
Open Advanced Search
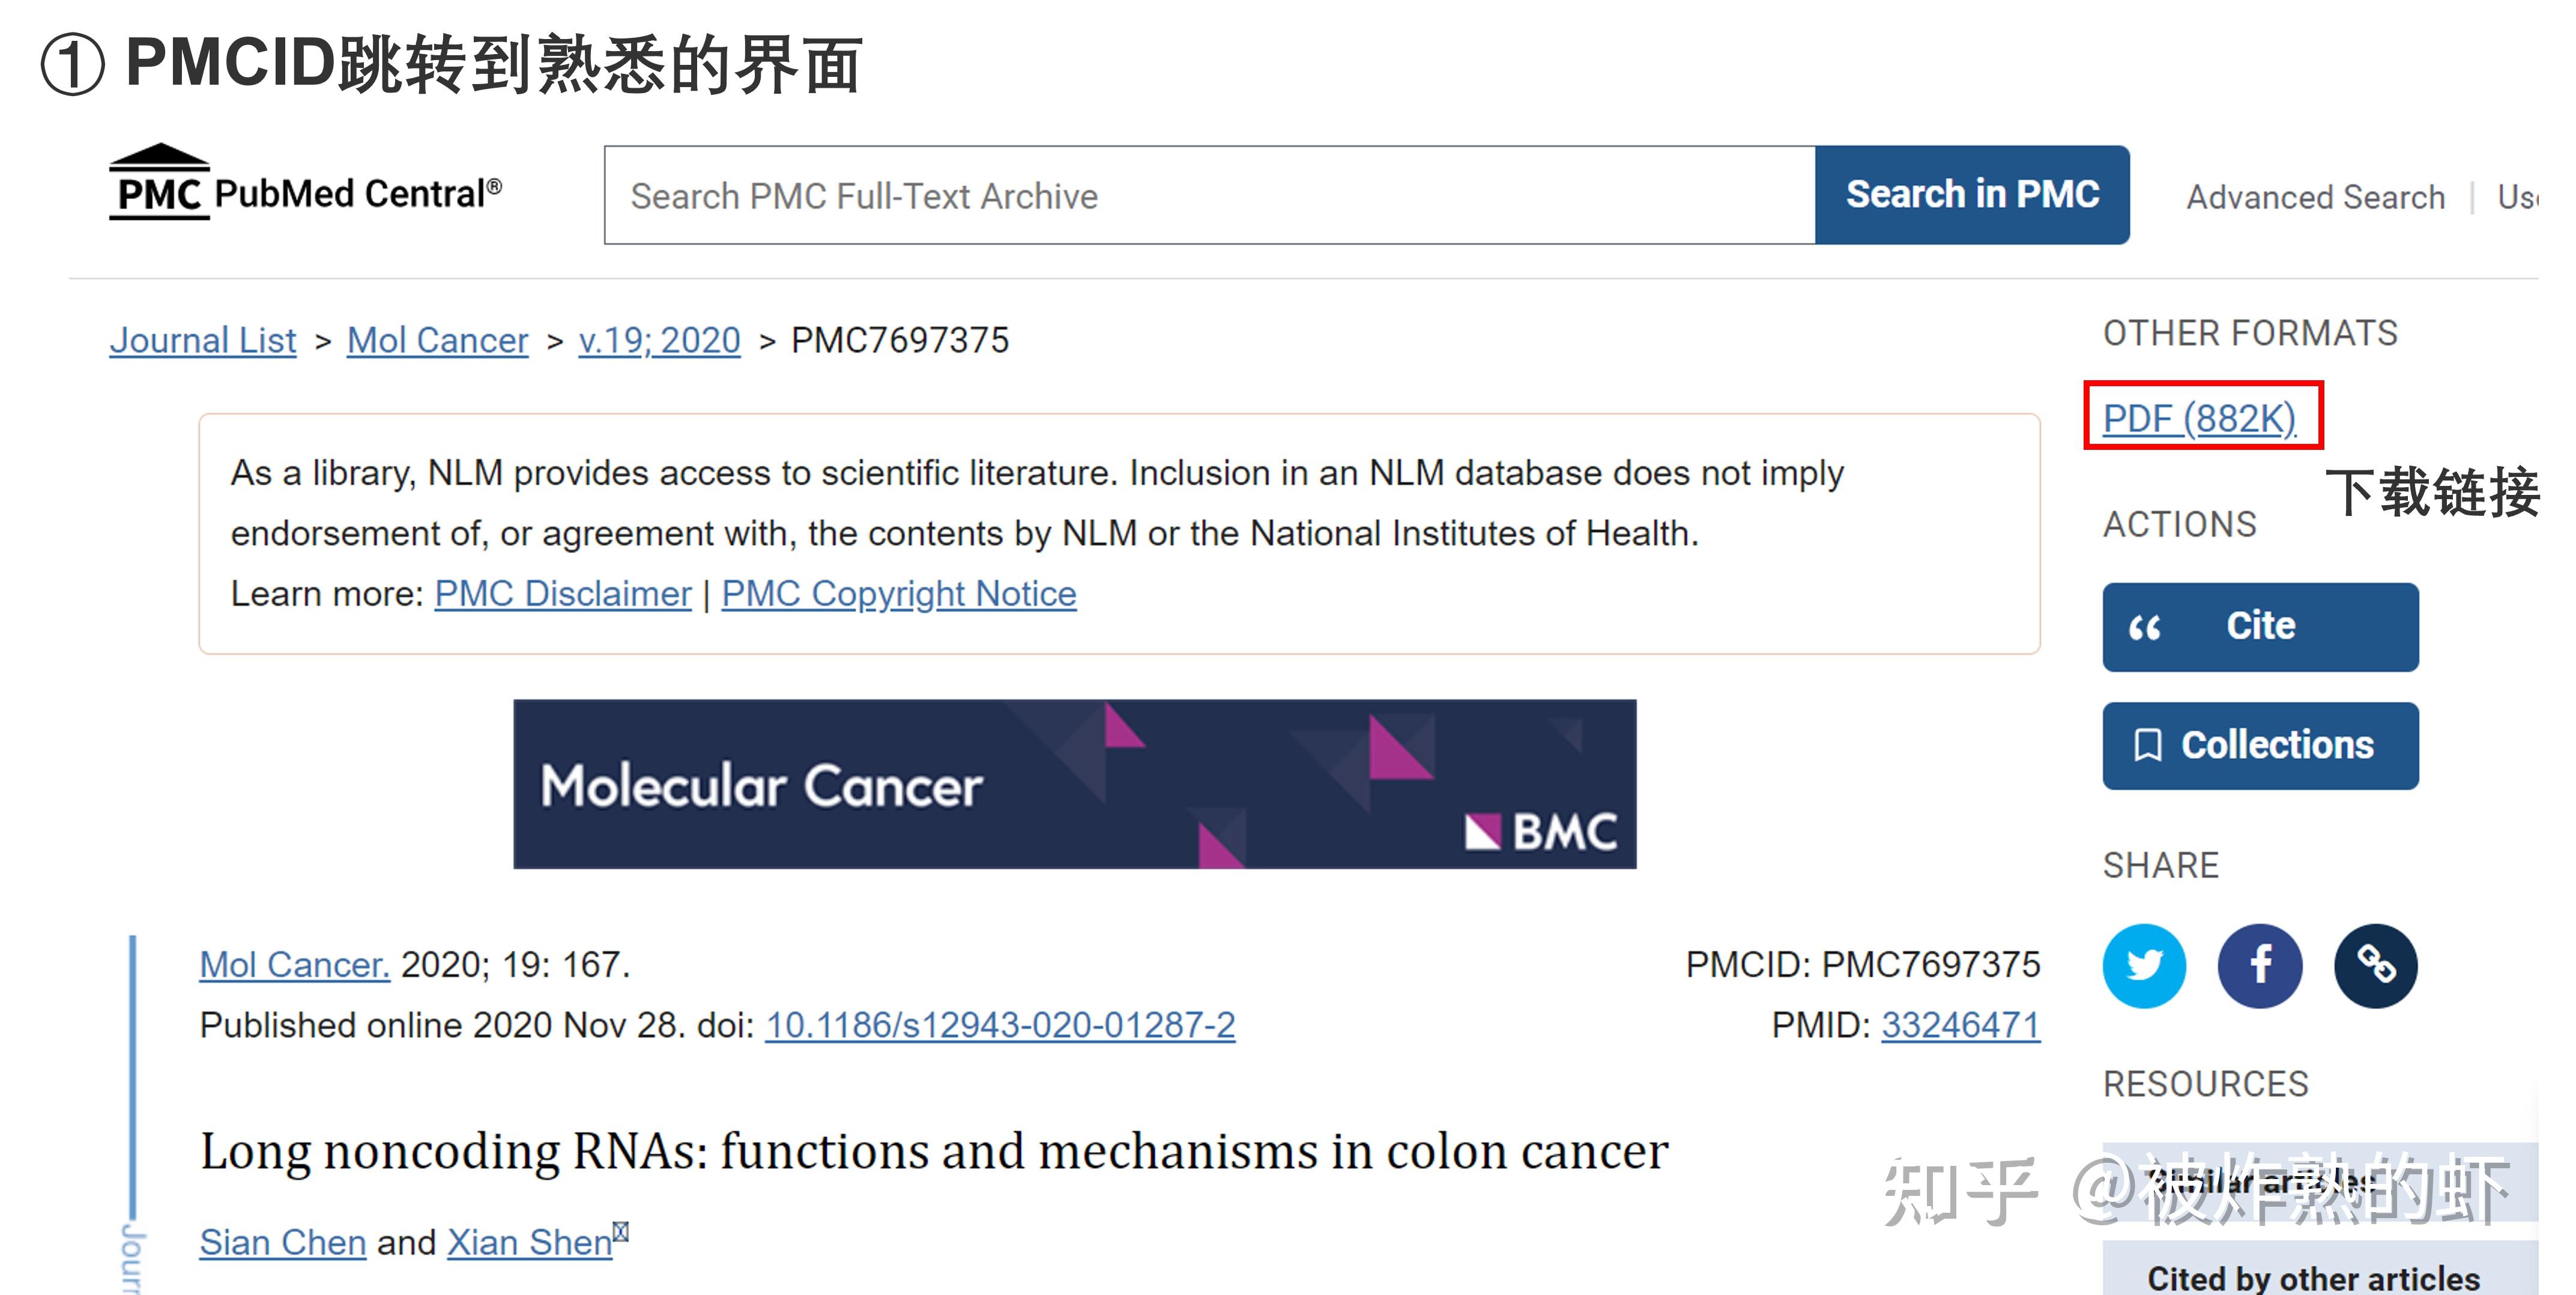pyautogui.click(x=2314, y=196)
